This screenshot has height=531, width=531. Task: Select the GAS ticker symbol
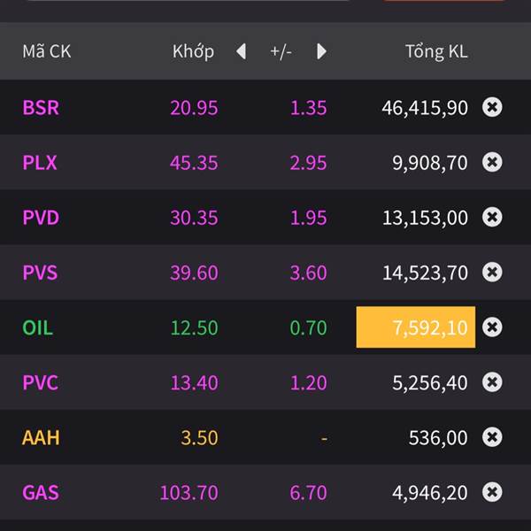41,492
